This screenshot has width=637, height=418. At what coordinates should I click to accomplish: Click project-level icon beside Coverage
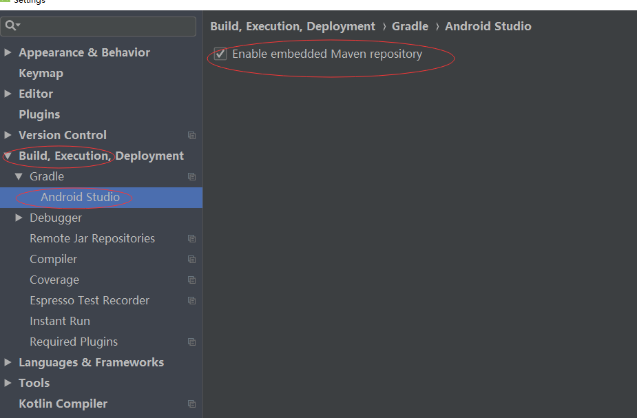(x=191, y=280)
